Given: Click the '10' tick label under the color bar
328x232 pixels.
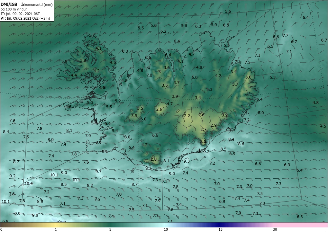Looking at the screenshot, I should click(166, 229).
